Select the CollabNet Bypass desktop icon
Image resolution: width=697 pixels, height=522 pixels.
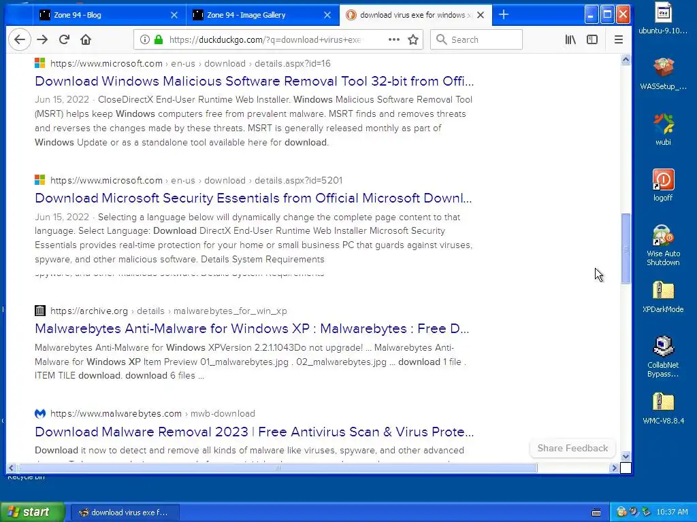663,356
